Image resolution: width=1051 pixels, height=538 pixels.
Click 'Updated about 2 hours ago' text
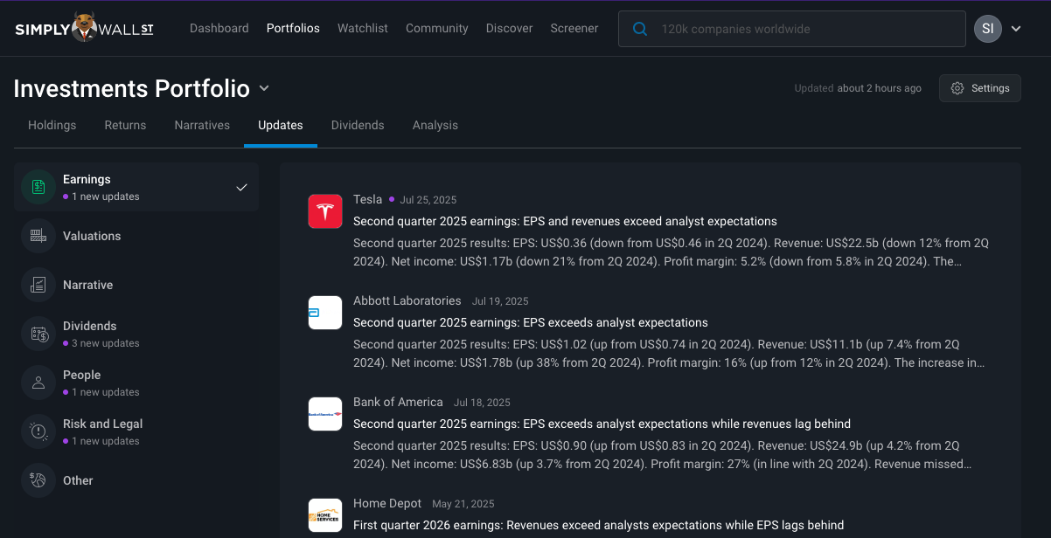[858, 88]
